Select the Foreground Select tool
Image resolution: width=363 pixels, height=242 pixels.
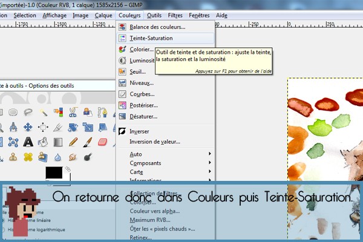87,113
